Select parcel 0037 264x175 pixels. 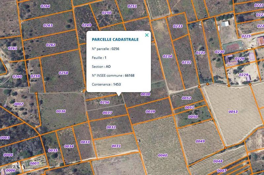click(107, 113)
